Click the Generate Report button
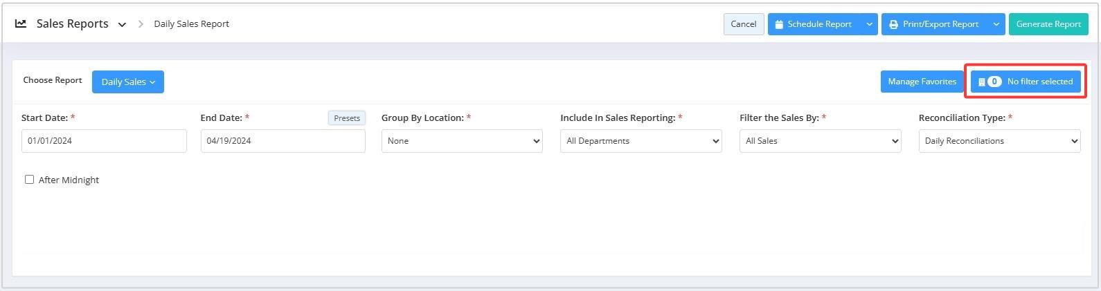1101x291 pixels. 1048,24
